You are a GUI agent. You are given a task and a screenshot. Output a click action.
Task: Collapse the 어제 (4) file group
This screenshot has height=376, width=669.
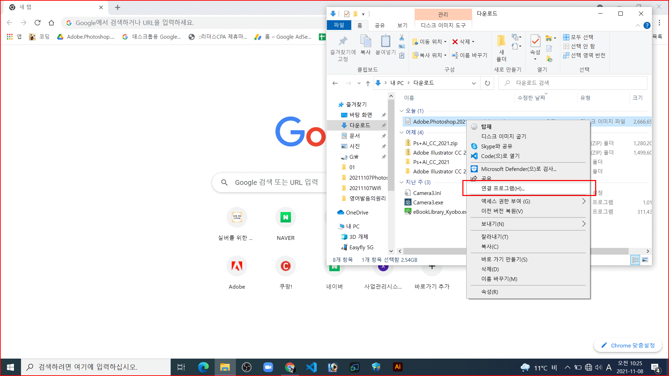[x=401, y=132]
